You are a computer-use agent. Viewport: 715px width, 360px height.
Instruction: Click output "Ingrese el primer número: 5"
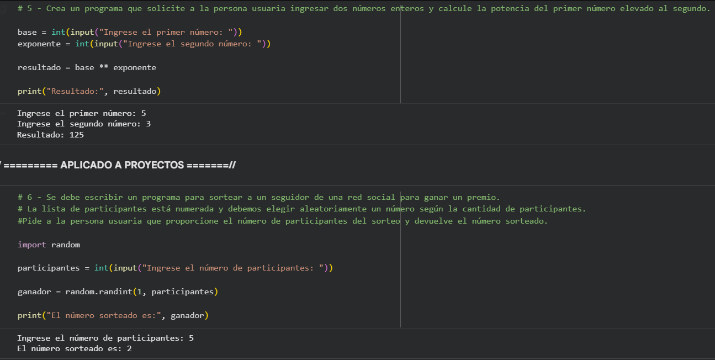(82, 113)
